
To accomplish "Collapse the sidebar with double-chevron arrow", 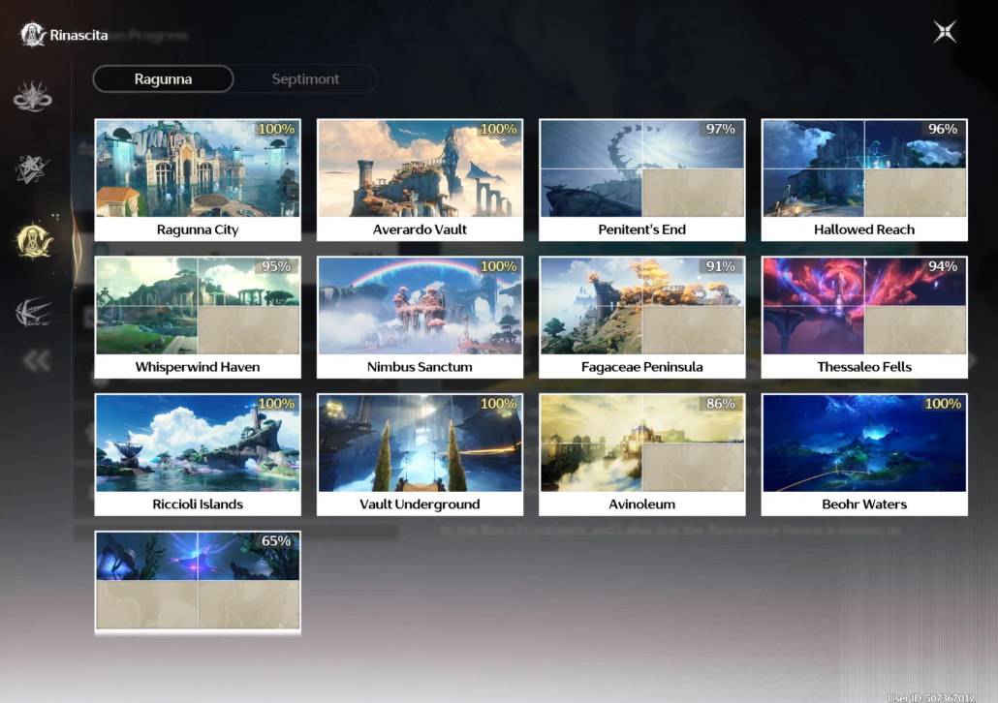I will 36,361.
